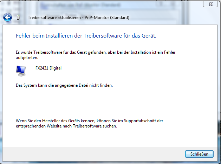Image resolution: width=221 pixels, height=164 pixels.
Task: Click the blue back arrow button
Action: point(8,17)
